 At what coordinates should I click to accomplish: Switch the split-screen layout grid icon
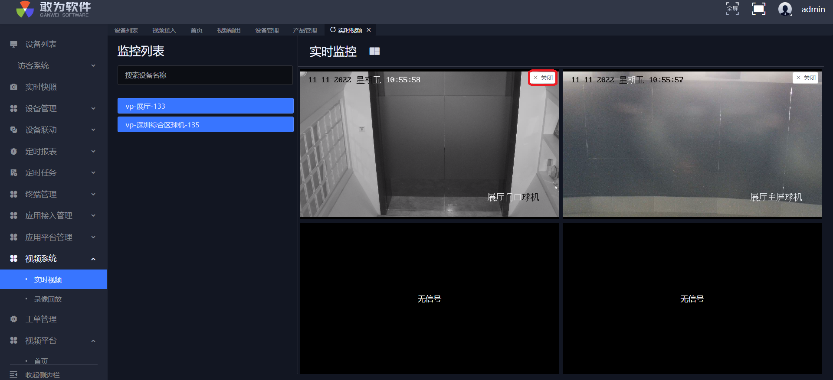point(374,52)
